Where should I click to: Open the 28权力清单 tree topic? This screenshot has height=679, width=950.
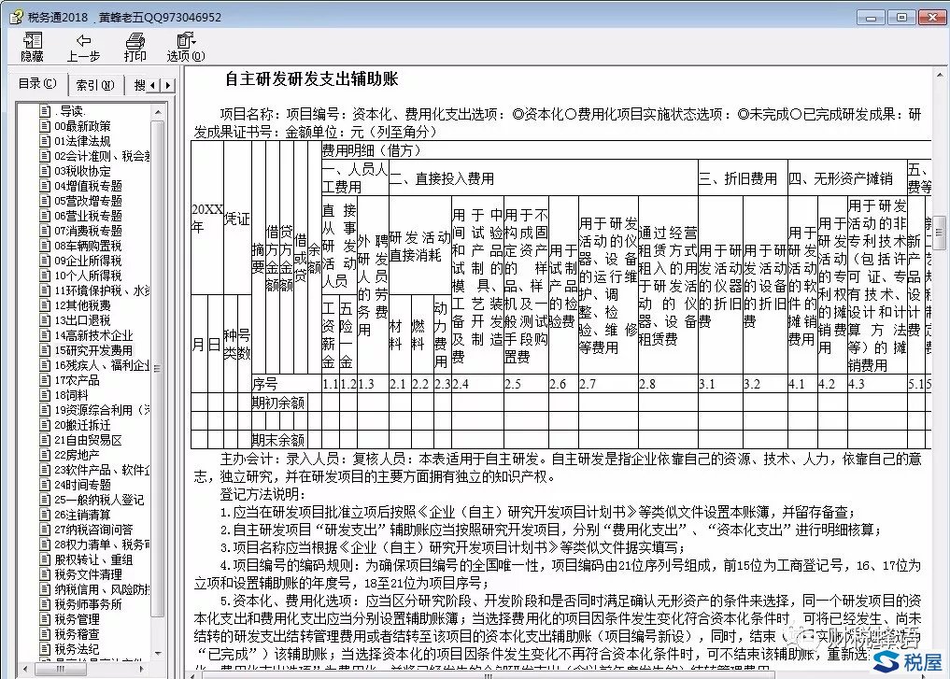[x=102, y=545]
